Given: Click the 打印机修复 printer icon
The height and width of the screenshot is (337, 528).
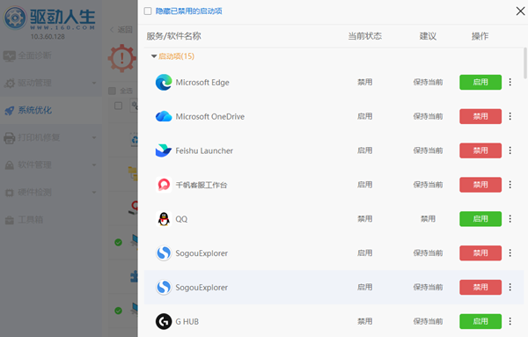Looking at the screenshot, I should pos(10,137).
